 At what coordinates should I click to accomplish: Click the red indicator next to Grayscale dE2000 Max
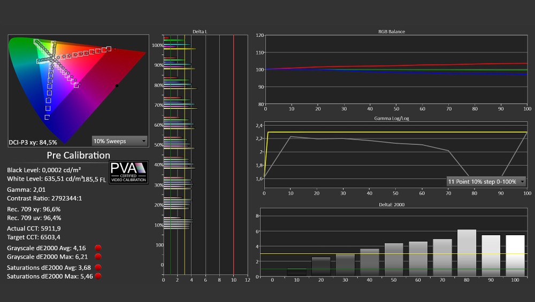coord(98,257)
